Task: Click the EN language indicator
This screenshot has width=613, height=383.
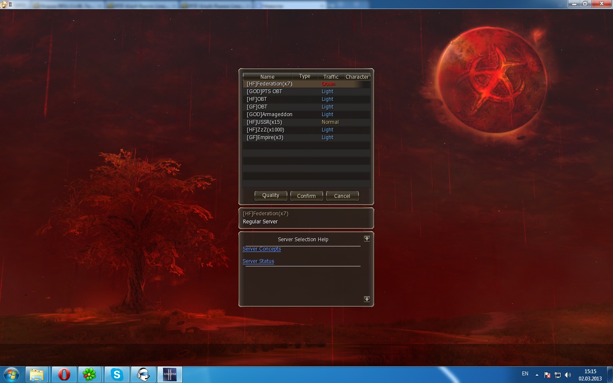Action: pyautogui.click(x=525, y=374)
